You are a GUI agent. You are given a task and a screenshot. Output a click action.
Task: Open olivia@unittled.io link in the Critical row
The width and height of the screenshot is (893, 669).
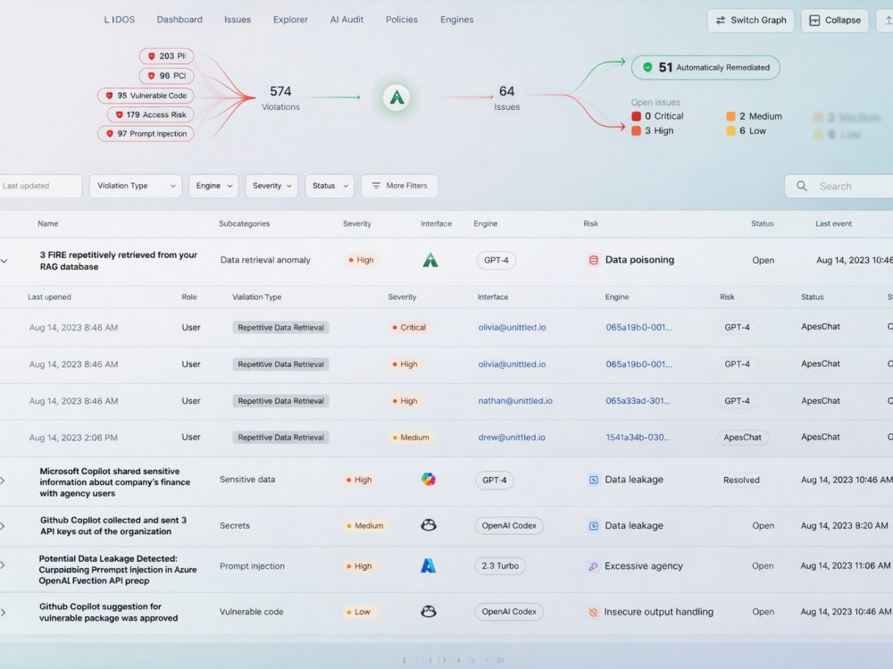[512, 327]
